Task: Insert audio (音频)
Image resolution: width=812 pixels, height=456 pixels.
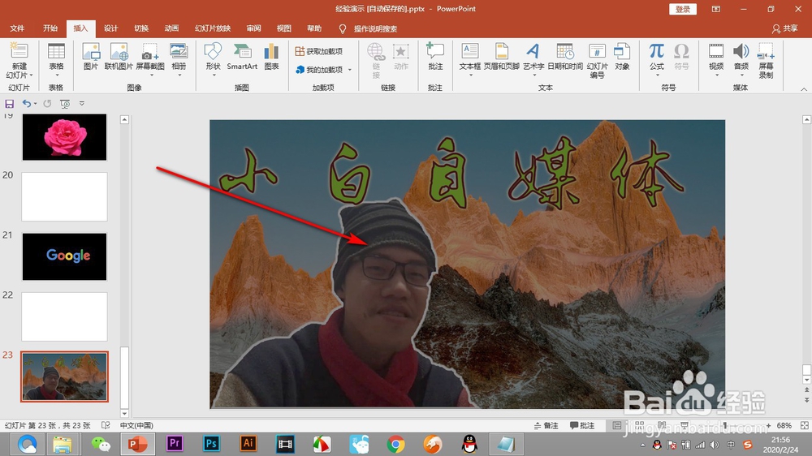Action: [x=741, y=59]
